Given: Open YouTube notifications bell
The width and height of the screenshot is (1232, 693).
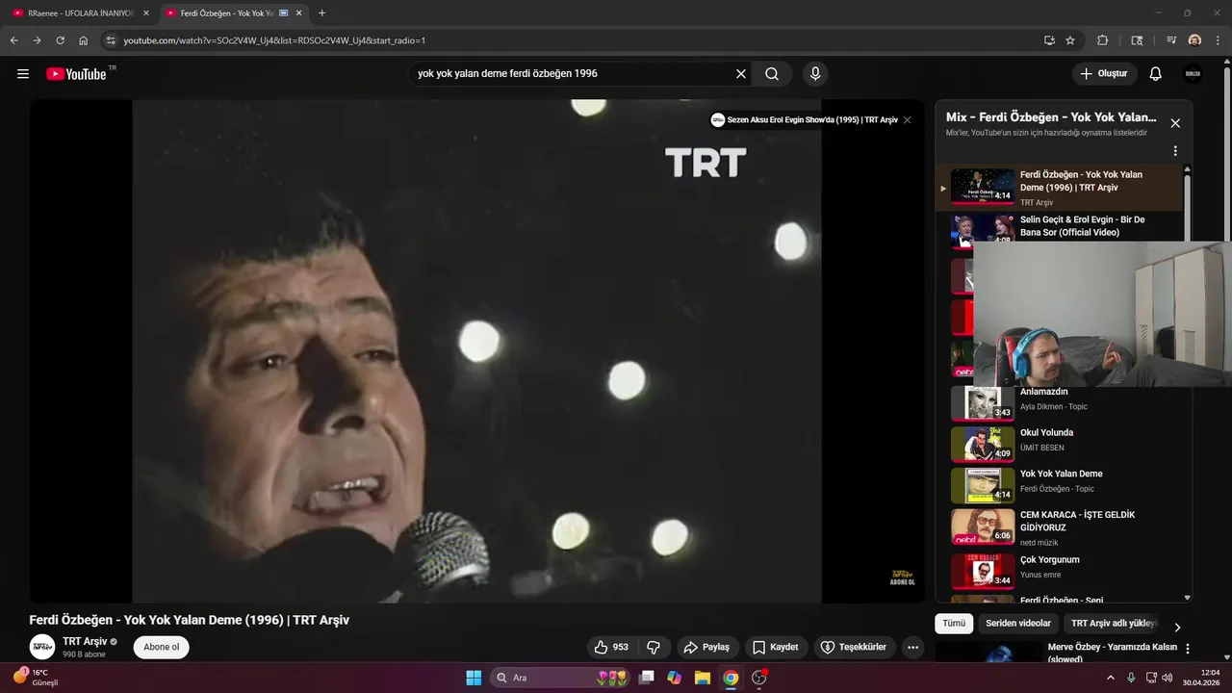Looking at the screenshot, I should click(x=1156, y=74).
